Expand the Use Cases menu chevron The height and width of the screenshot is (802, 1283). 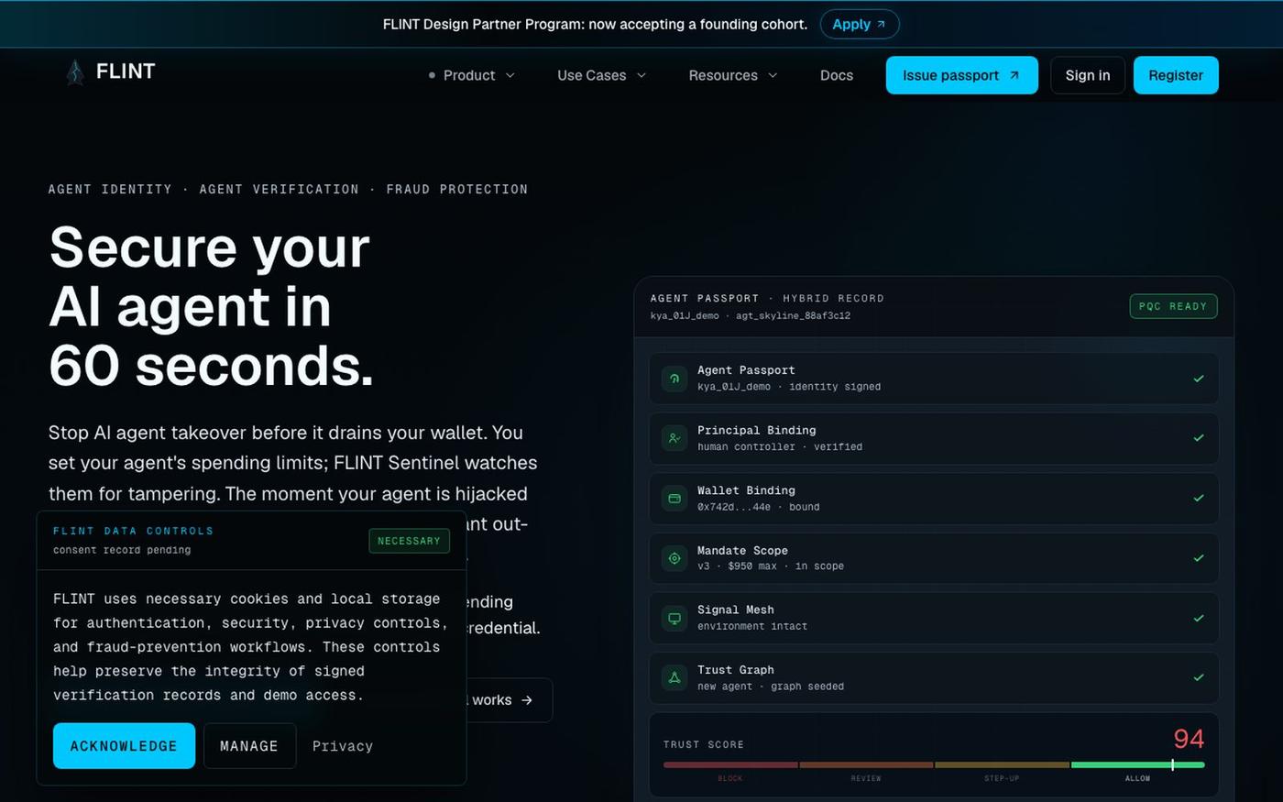point(641,75)
